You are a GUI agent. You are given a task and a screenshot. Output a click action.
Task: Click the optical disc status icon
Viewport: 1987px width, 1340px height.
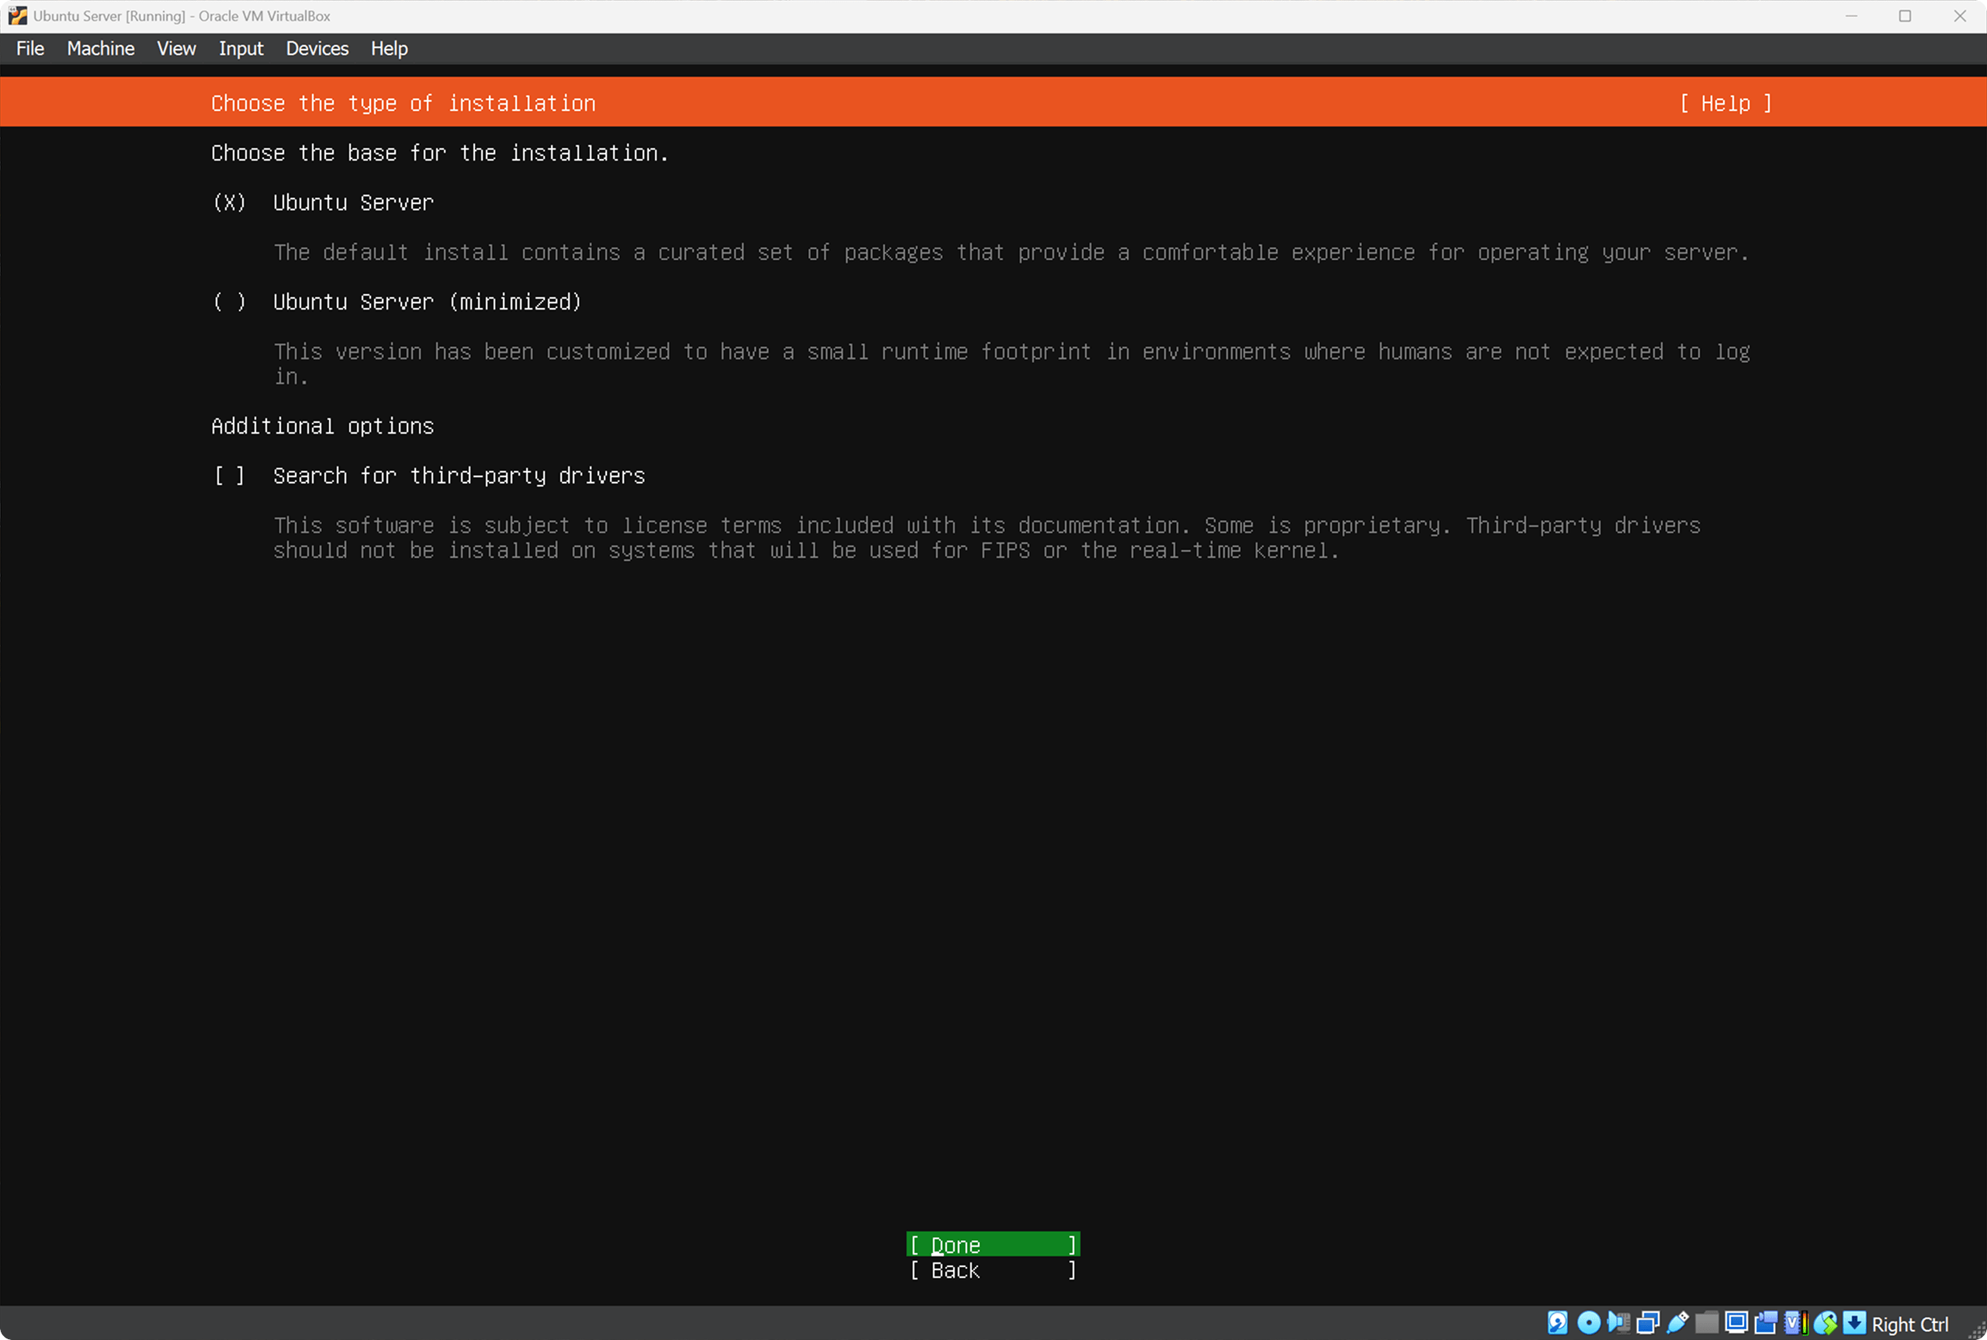pyautogui.click(x=1588, y=1323)
